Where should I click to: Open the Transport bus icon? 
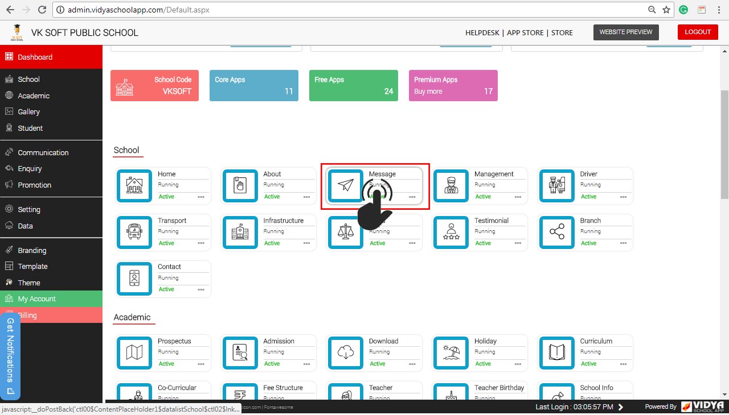[134, 232]
